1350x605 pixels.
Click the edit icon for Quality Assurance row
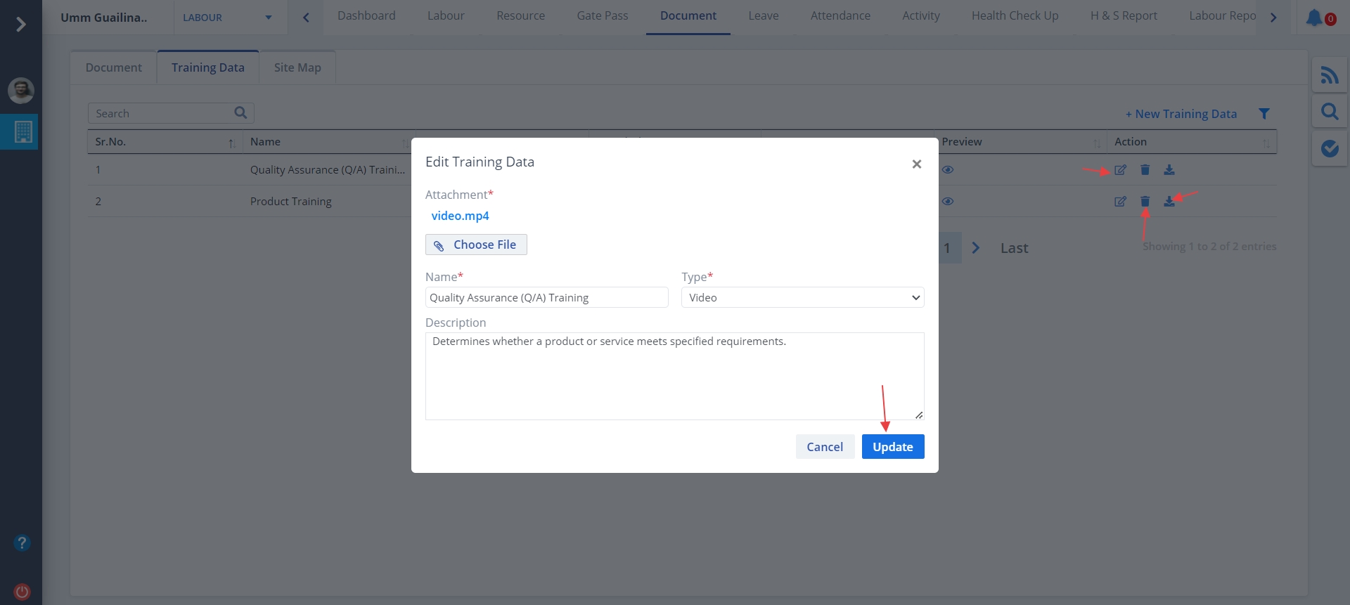1120,170
